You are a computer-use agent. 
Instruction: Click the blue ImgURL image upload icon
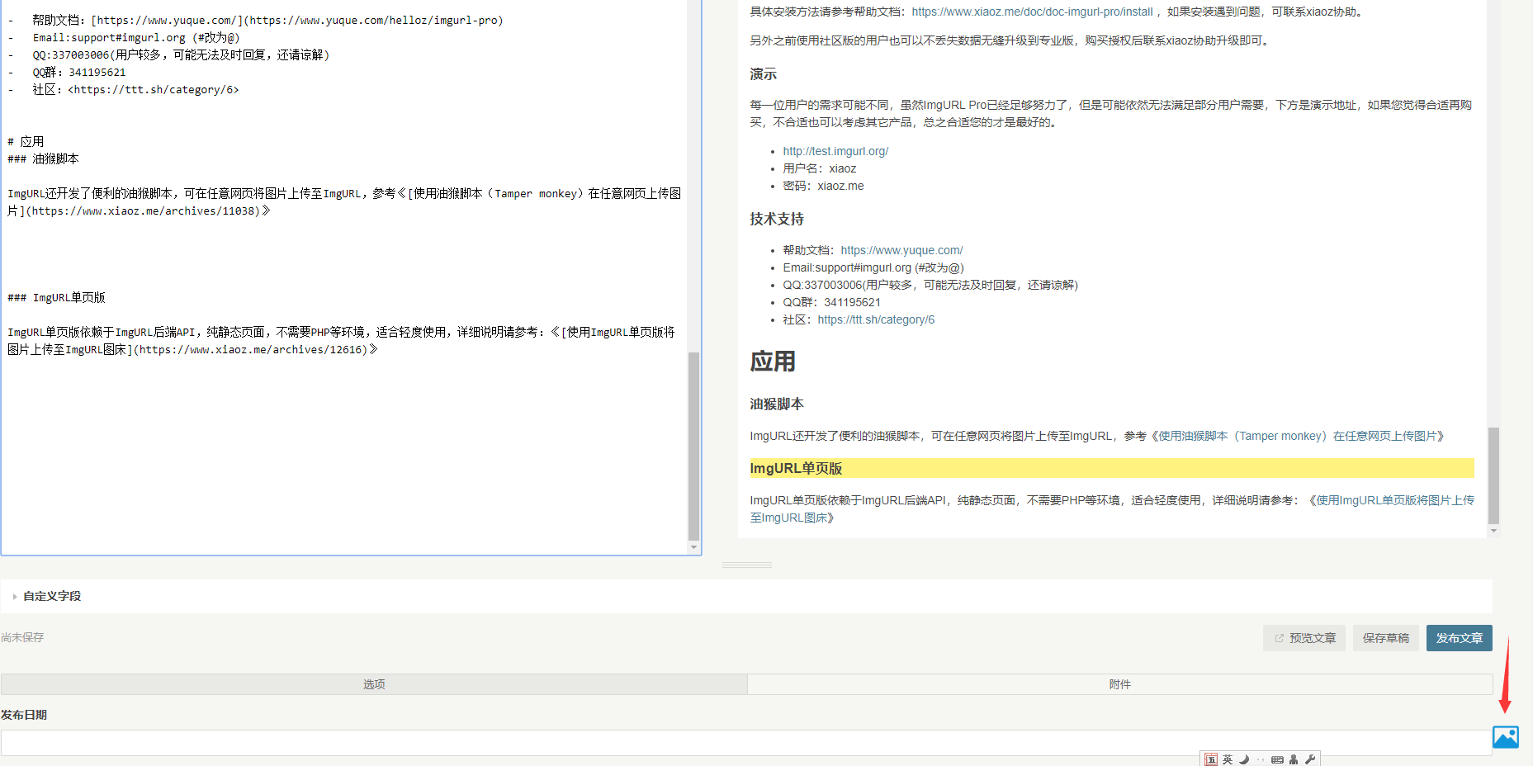click(x=1505, y=736)
